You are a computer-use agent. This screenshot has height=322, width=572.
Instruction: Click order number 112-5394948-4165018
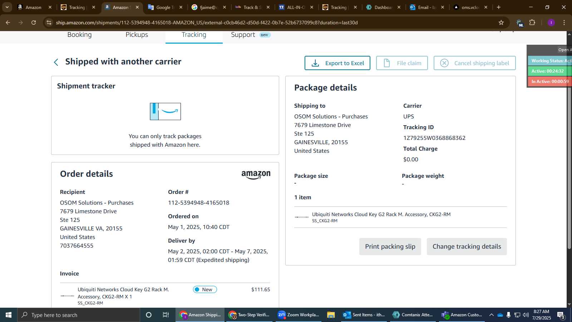click(x=199, y=203)
